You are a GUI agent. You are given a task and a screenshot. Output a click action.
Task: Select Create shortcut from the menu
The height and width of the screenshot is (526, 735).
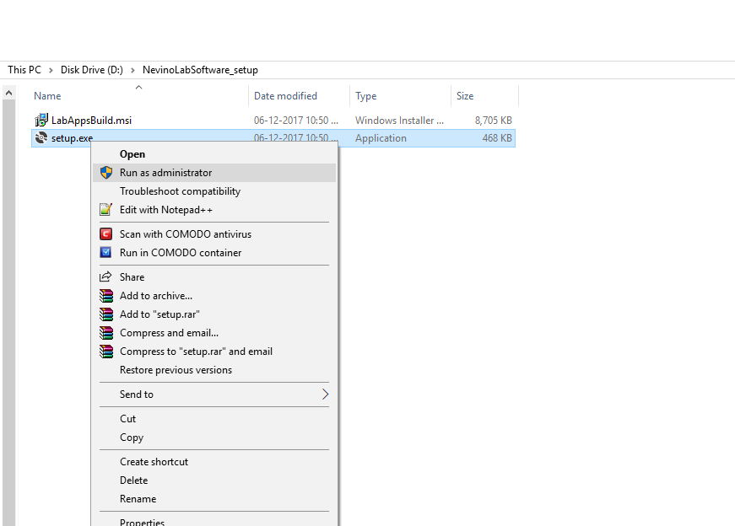pyautogui.click(x=154, y=462)
